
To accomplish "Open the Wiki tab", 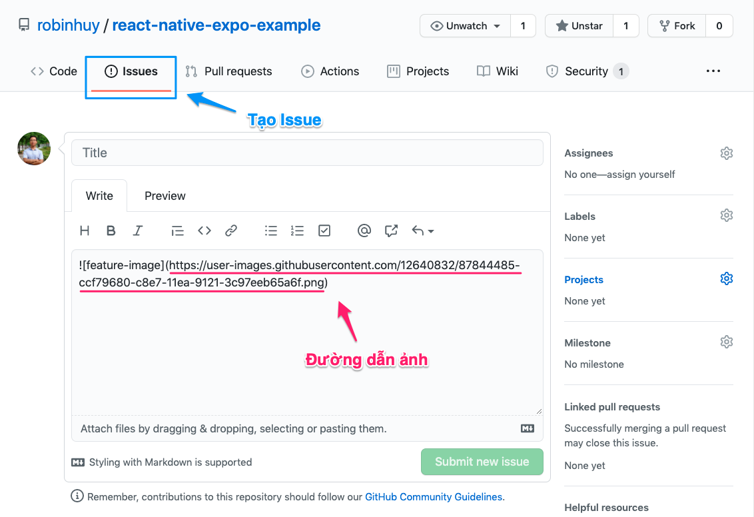I will point(497,71).
